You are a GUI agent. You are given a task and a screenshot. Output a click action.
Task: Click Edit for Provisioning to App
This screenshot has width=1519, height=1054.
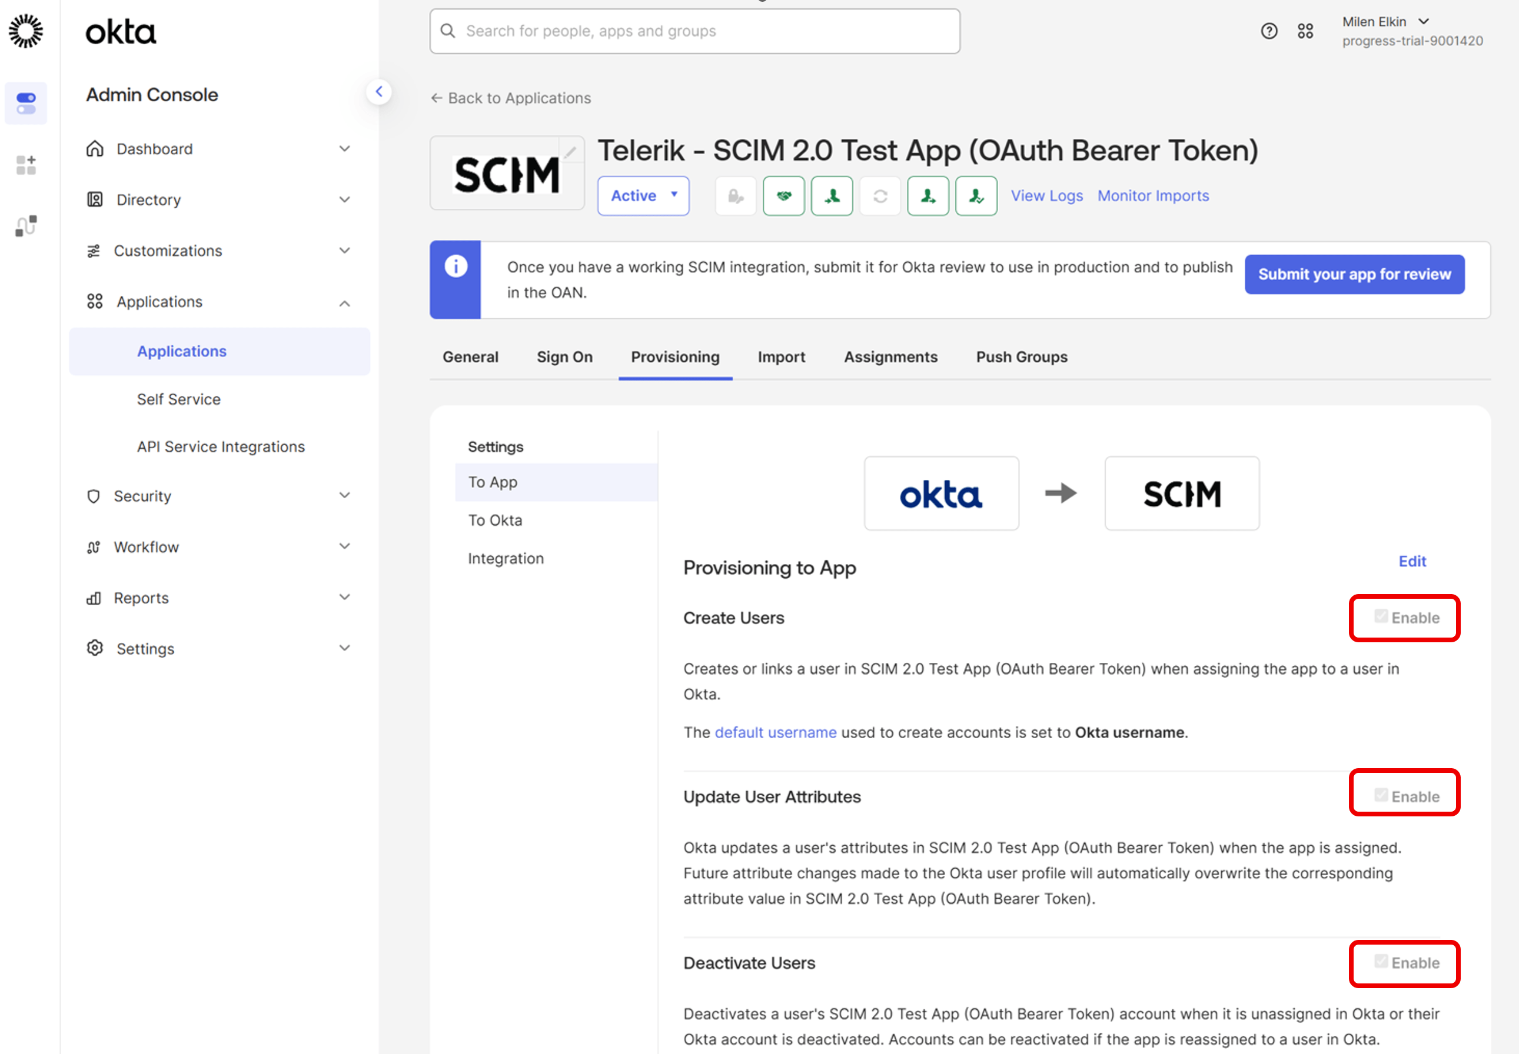click(1412, 561)
